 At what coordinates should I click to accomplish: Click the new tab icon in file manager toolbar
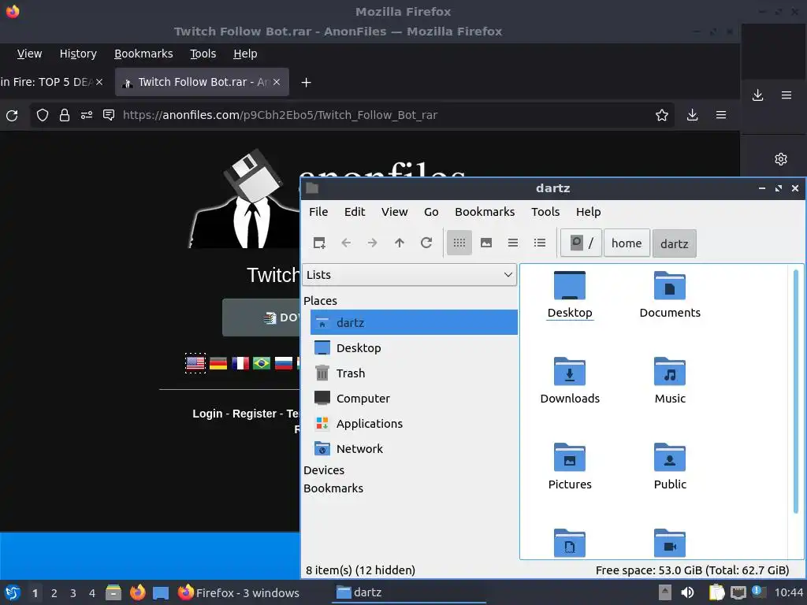click(x=319, y=243)
